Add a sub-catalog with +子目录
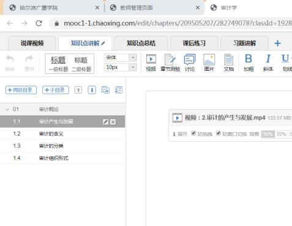This screenshot has width=292, height=226. point(56,90)
